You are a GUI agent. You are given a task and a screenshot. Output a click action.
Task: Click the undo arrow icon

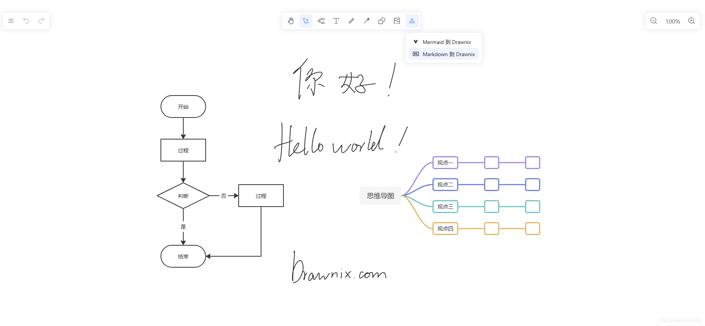click(x=26, y=21)
